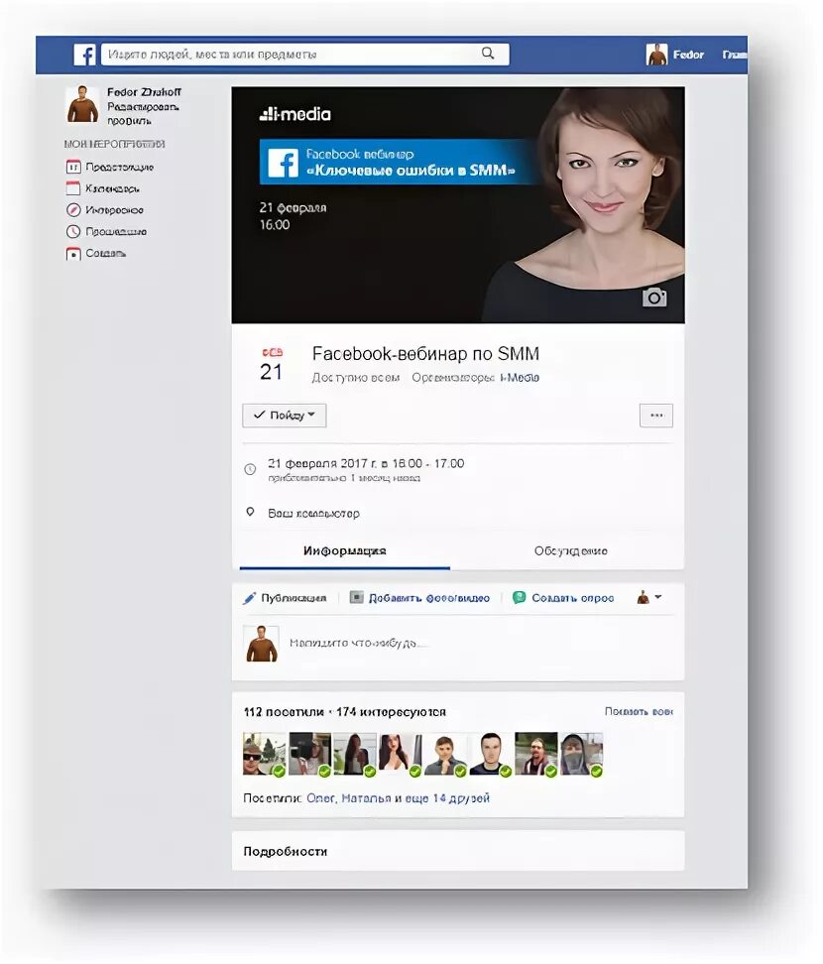The height and width of the screenshot is (964, 823).
Task: Click the avatar beside the post field
Action: coord(261,644)
